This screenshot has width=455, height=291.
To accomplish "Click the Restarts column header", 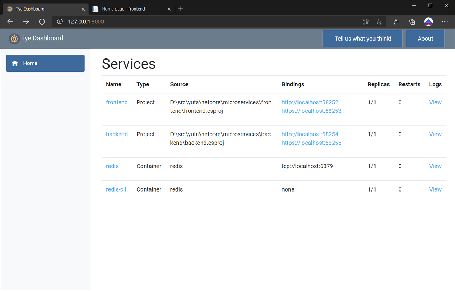I will coord(409,84).
